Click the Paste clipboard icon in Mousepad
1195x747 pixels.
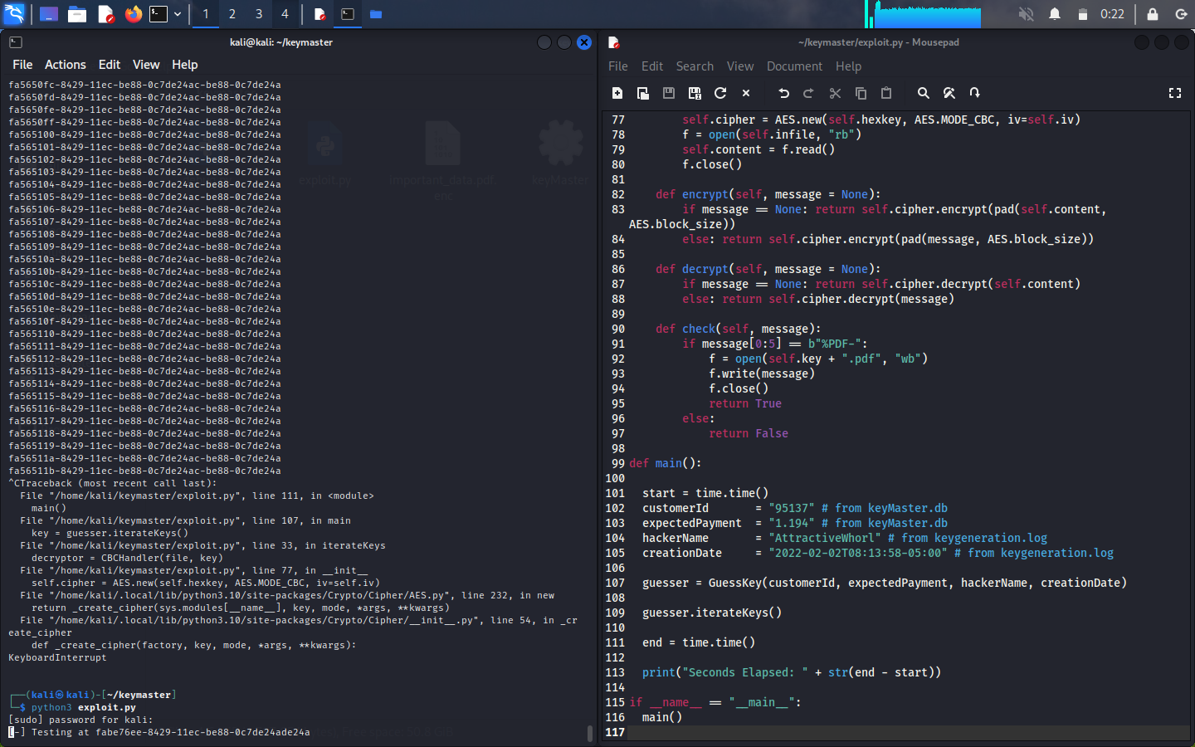pyautogui.click(x=886, y=93)
